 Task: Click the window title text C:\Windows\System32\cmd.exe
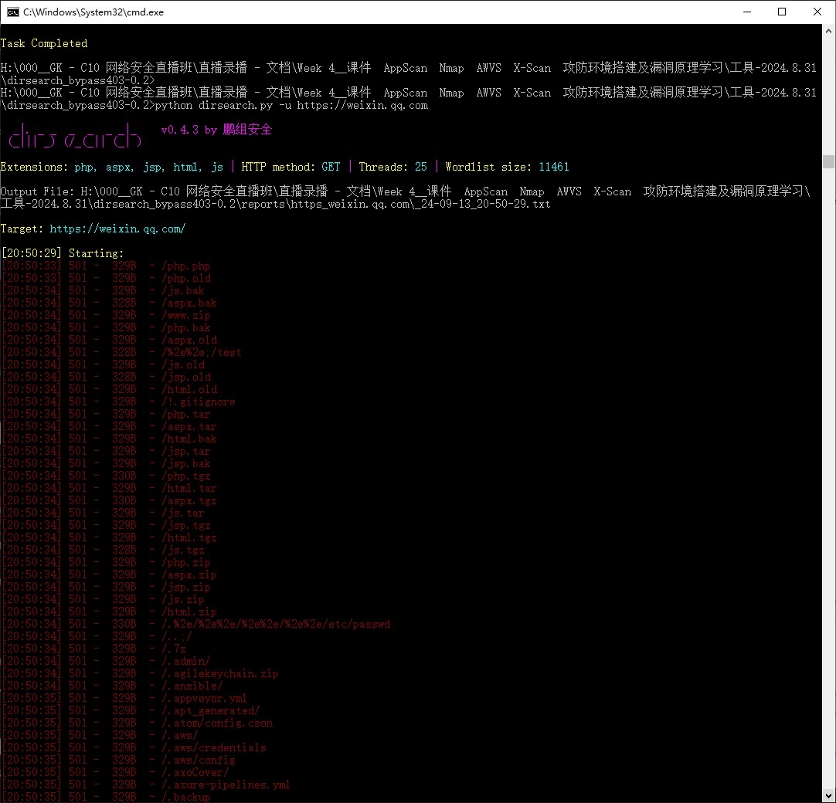coord(93,12)
